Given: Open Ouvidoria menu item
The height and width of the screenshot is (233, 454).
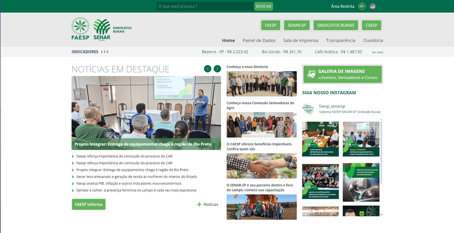Looking at the screenshot, I should [373, 40].
